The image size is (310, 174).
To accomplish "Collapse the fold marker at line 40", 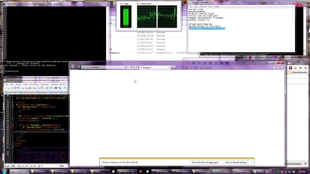I will 13,107.
